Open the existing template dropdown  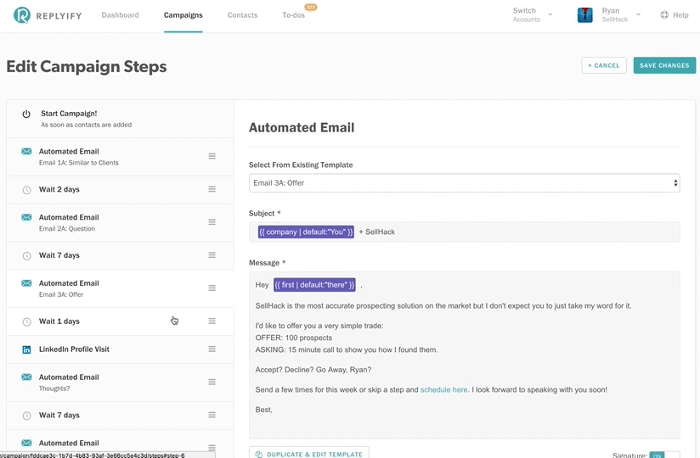(x=464, y=182)
